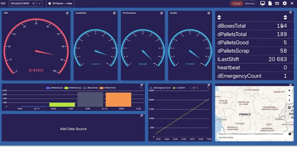297x147 pixels.
Task: Edit the OEE gauge widget
Action: point(67,13)
